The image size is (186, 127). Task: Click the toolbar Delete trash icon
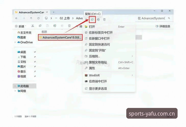[x=69, y=26]
